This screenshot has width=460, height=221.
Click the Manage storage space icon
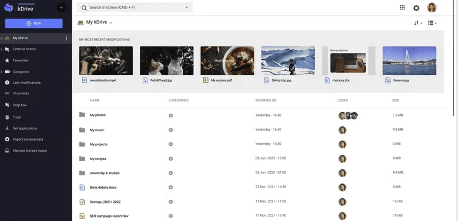[7, 151]
